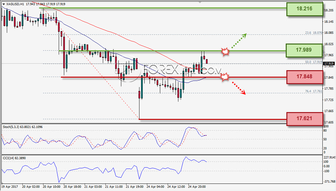Click the 17.965 price axis value
The width and height of the screenshot is (336, 191).
[x=329, y=55]
